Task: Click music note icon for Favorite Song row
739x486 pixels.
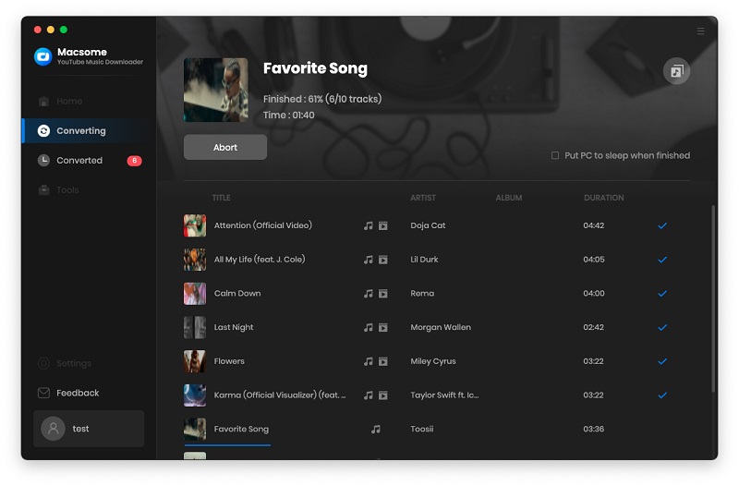Action: tap(376, 430)
